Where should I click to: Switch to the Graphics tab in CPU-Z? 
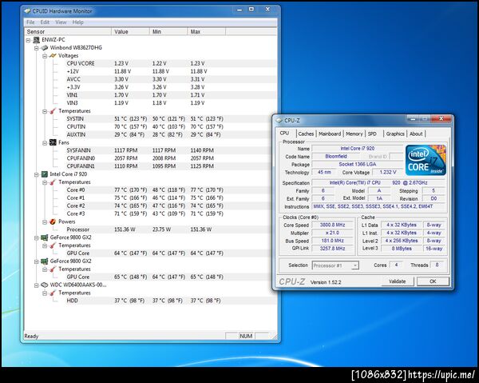click(x=395, y=134)
